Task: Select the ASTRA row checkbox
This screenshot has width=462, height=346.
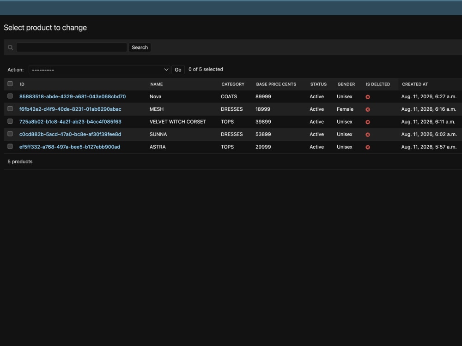Action: coord(10,147)
